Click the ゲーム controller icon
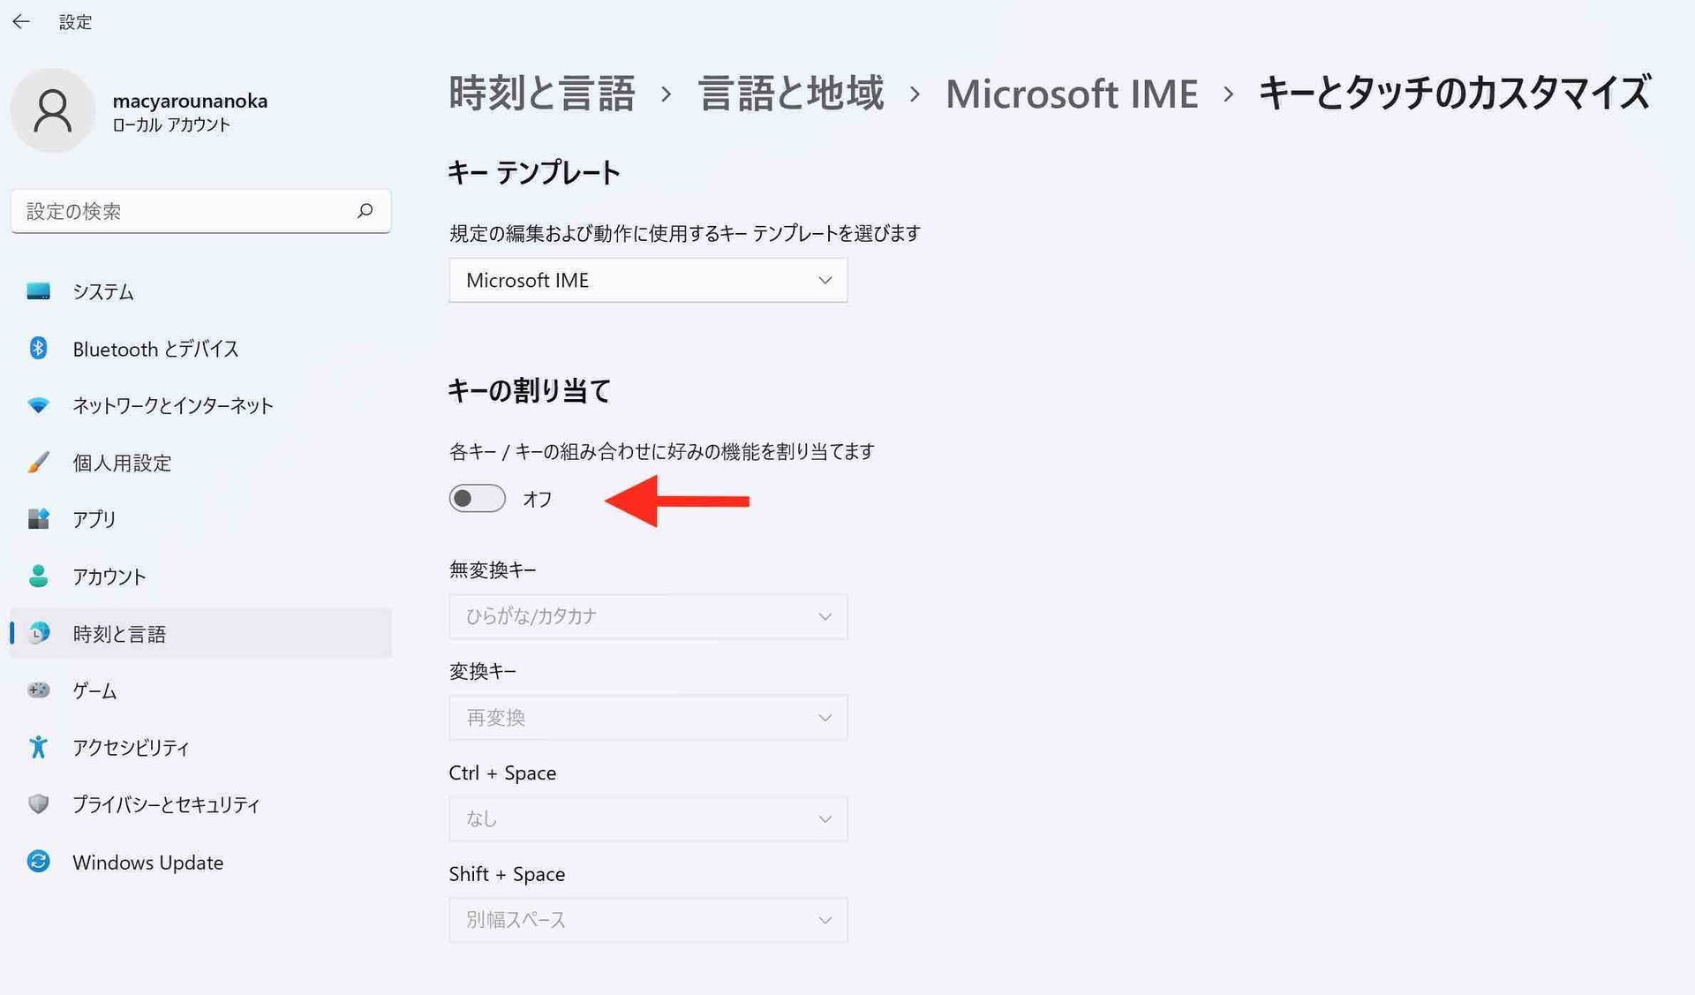This screenshot has width=1695, height=995. pos(38,690)
